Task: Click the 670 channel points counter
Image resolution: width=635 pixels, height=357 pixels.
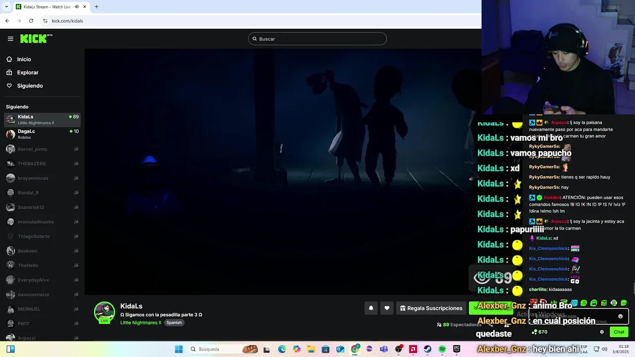Action: pos(539,332)
